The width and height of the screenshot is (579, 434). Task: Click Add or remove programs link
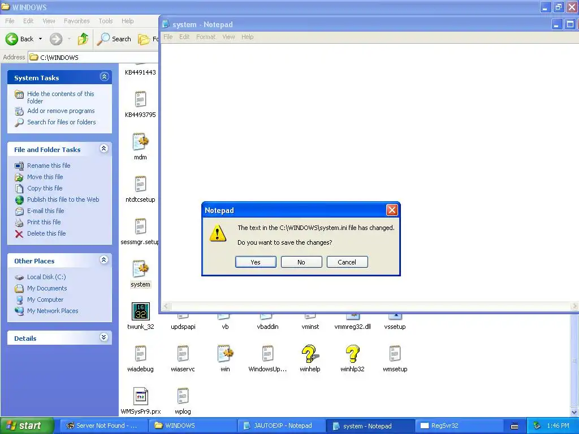61,111
